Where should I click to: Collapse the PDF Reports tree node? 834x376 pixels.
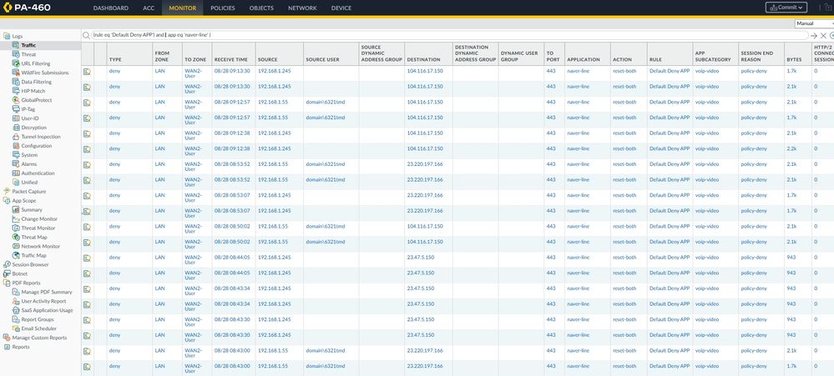pyautogui.click(x=3, y=283)
